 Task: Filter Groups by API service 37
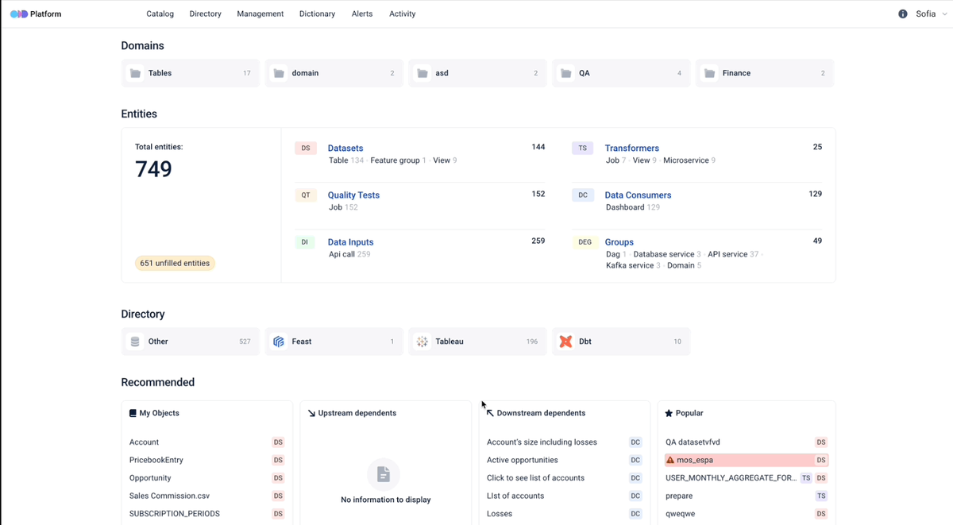click(733, 254)
